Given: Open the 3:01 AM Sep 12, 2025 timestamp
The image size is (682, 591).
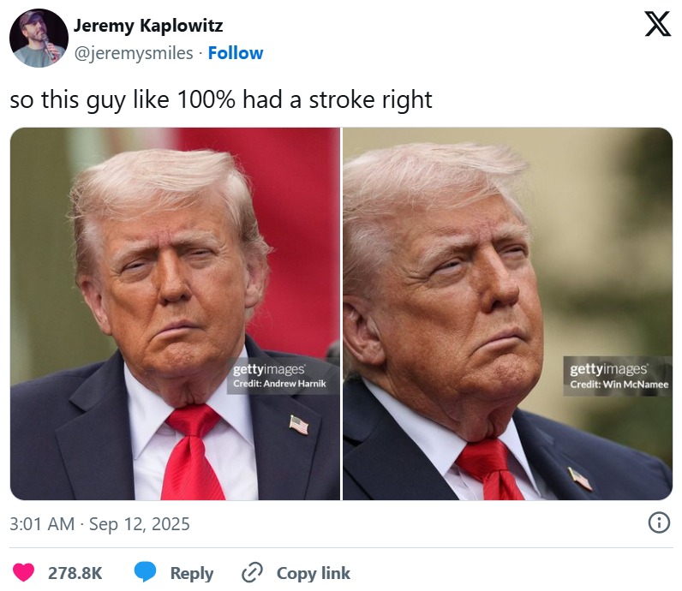Looking at the screenshot, I should pyautogui.click(x=99, y=524).
